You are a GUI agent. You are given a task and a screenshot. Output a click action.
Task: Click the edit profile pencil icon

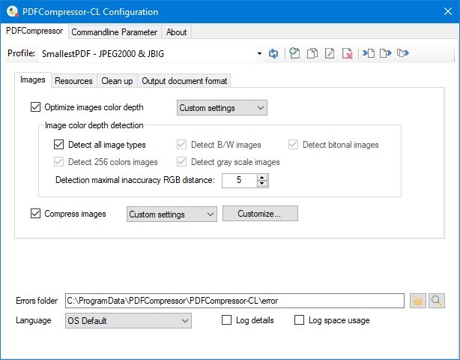(330, 53)
